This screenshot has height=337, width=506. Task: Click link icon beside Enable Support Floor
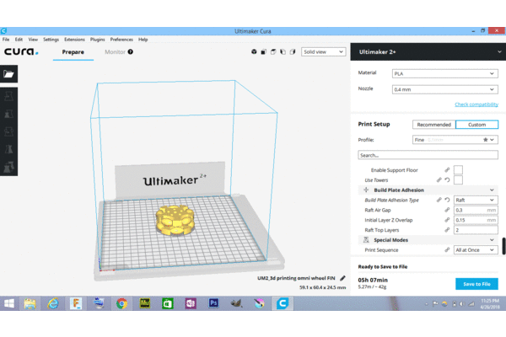(447, 170)
